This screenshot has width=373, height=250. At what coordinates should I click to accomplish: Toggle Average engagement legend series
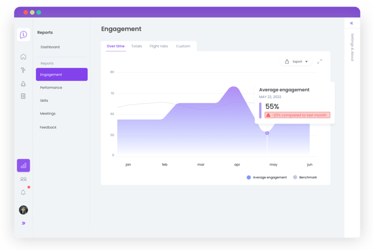pos(267,177)
